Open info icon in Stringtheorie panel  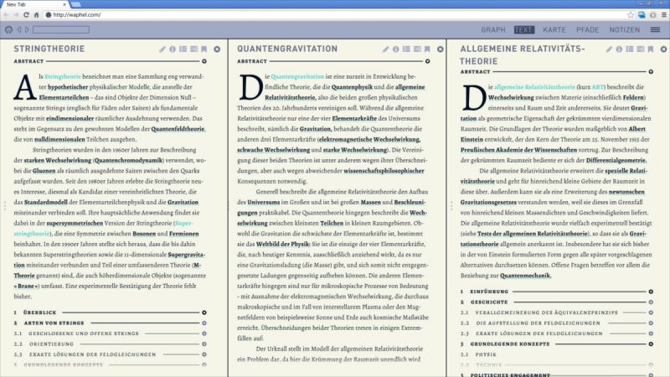point(173,49)
